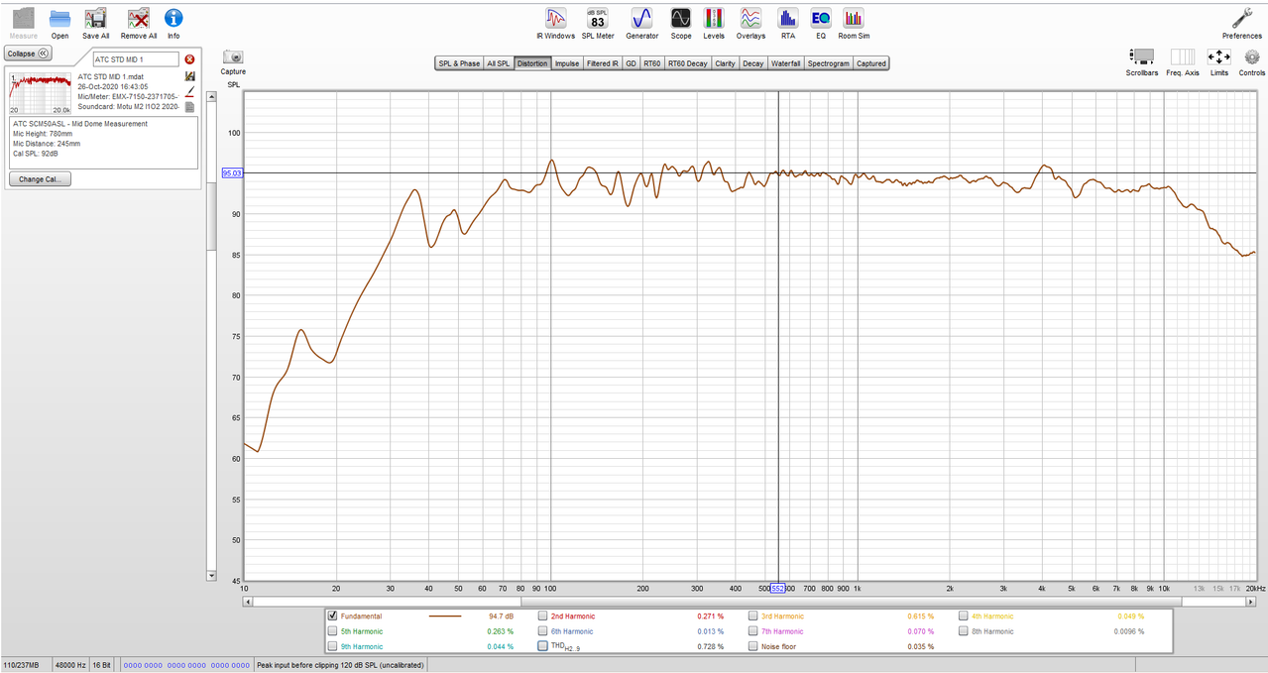Switch to Waterfall tab
1268x673 pixels.
coord(786,63)
